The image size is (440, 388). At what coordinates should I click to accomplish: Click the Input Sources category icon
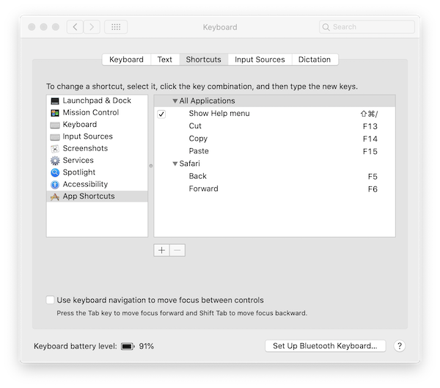(x=55, y=137)
